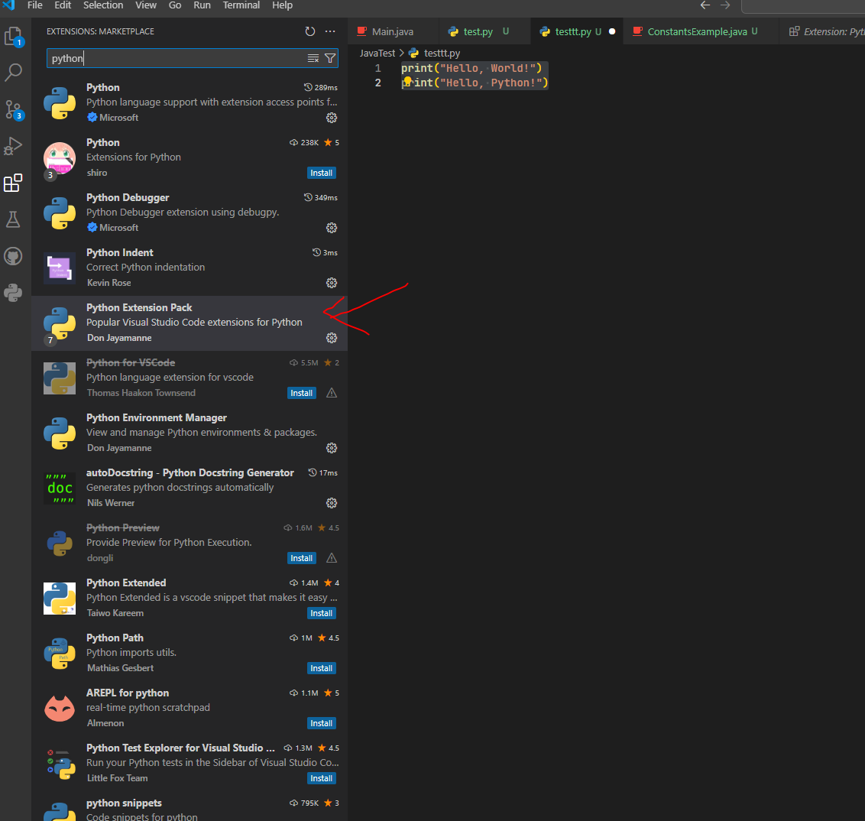Manage Python Indent extension gear
Viewport: 865px width, 821px height.
click(332, 283)
